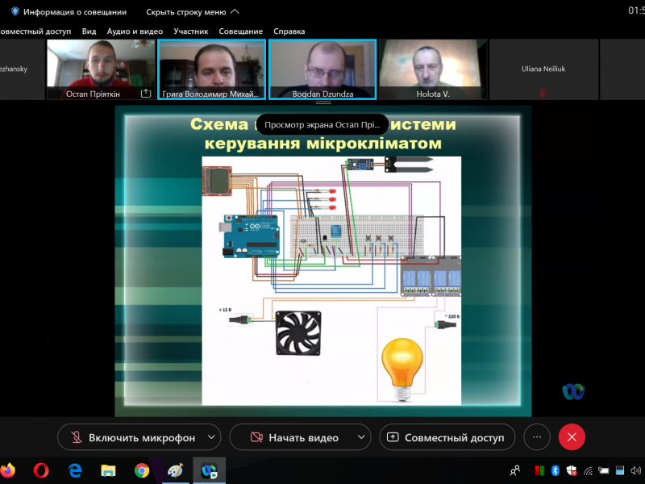Open File Explorer folder icon
Image resolution: width=645 pixels, height=484 pixels.
pos(108,469)
